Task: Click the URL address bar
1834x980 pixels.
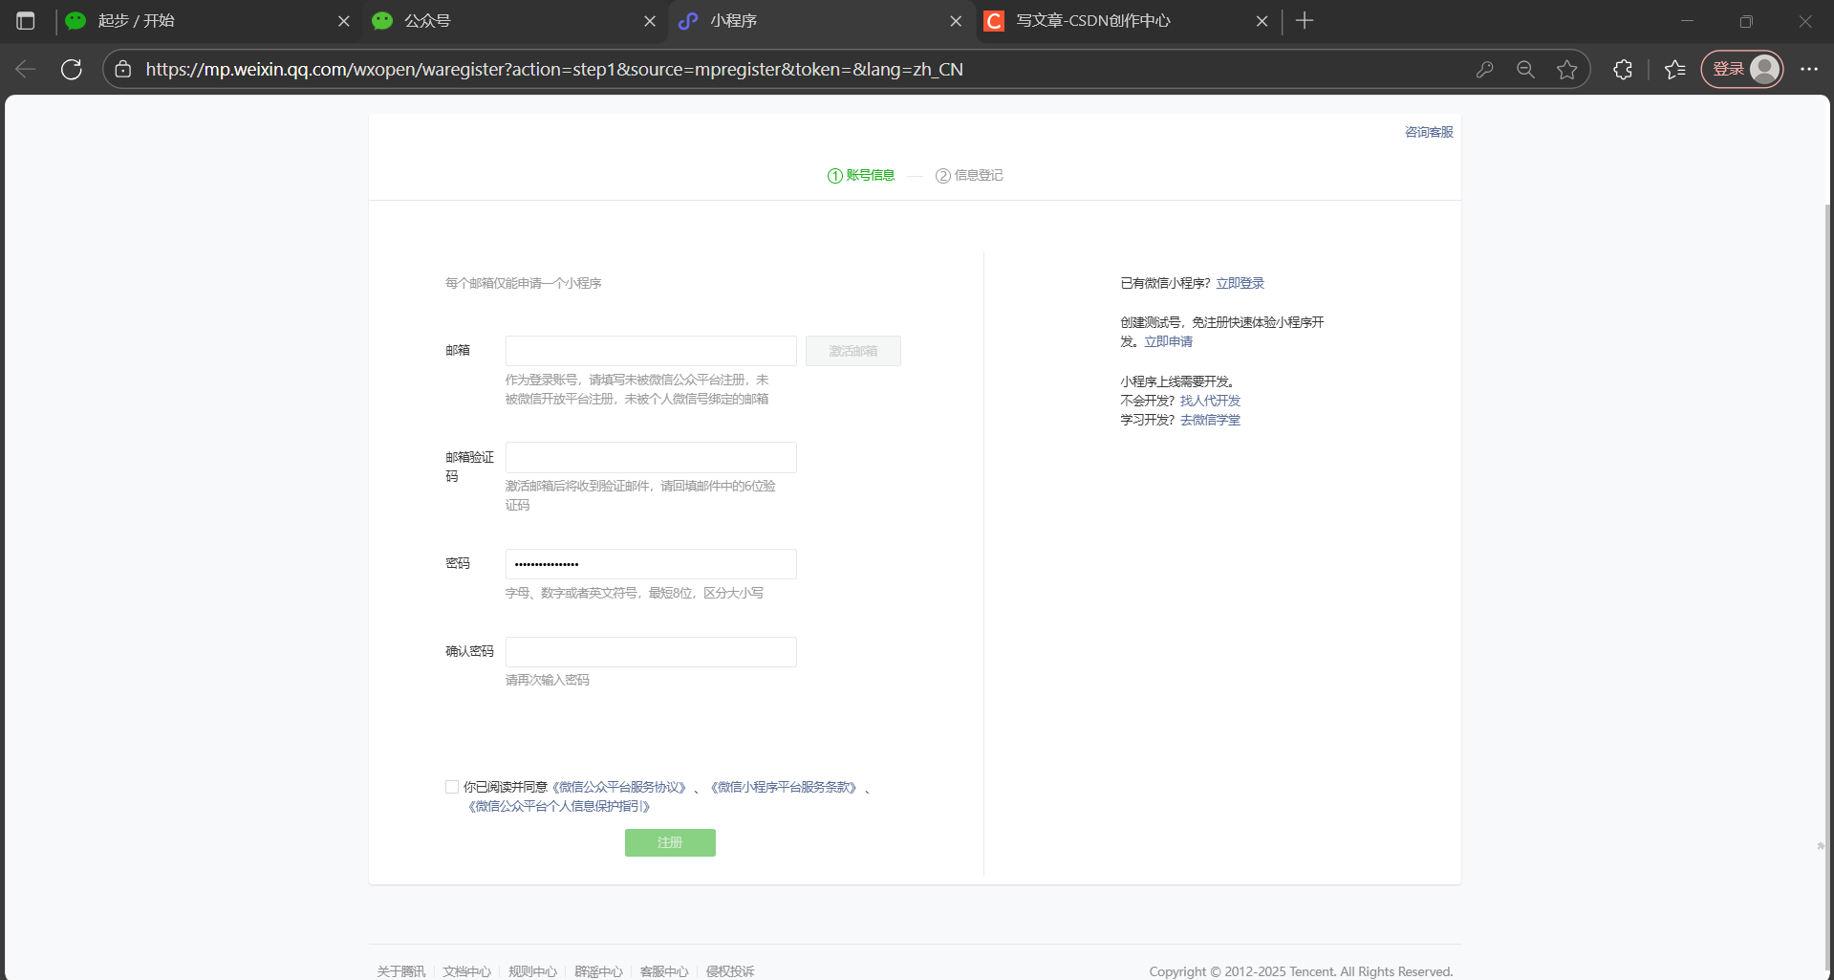Action: (803, 69)
